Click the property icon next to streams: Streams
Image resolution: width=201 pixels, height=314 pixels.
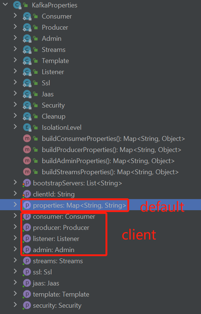click(27, 261)
